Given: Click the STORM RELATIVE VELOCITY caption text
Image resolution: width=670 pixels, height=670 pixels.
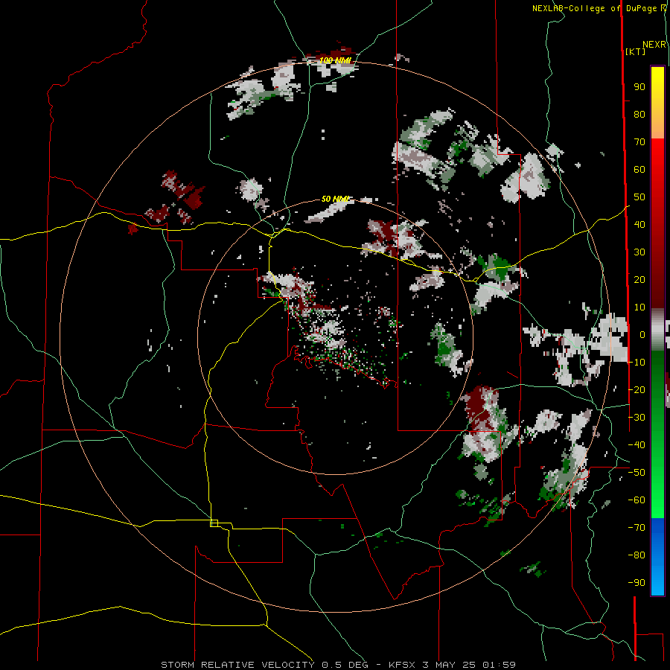Looking at the screenshot, I should (x=237, y=665).
